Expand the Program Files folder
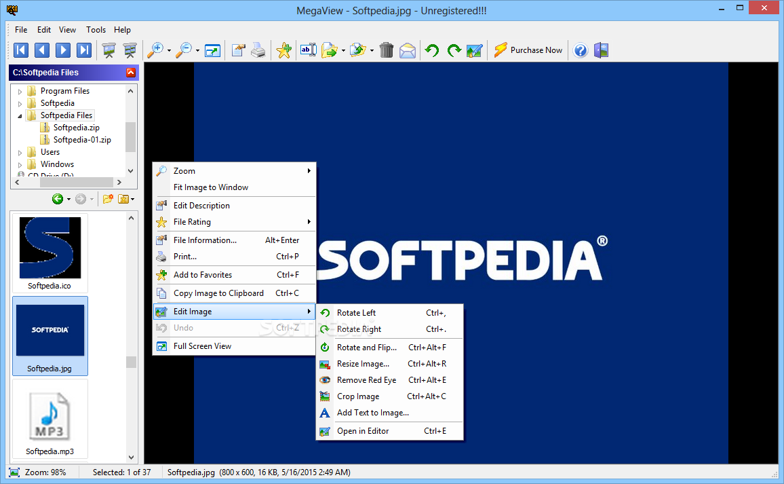The width and height of the screenshot is (784, 484). [20, 92]
